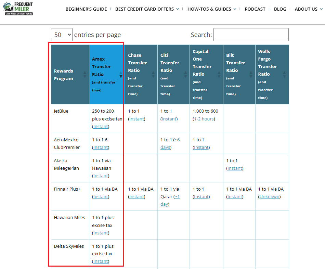The width and height of the screenshot is (325, 269).
Task: Click the 'entries per page' label
Action: [x=97, y=35]
